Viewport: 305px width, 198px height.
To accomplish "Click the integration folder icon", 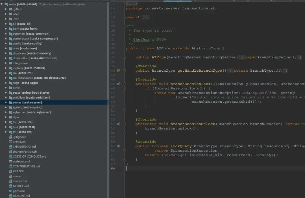I will pyautogui.click(x=10, y=63).
